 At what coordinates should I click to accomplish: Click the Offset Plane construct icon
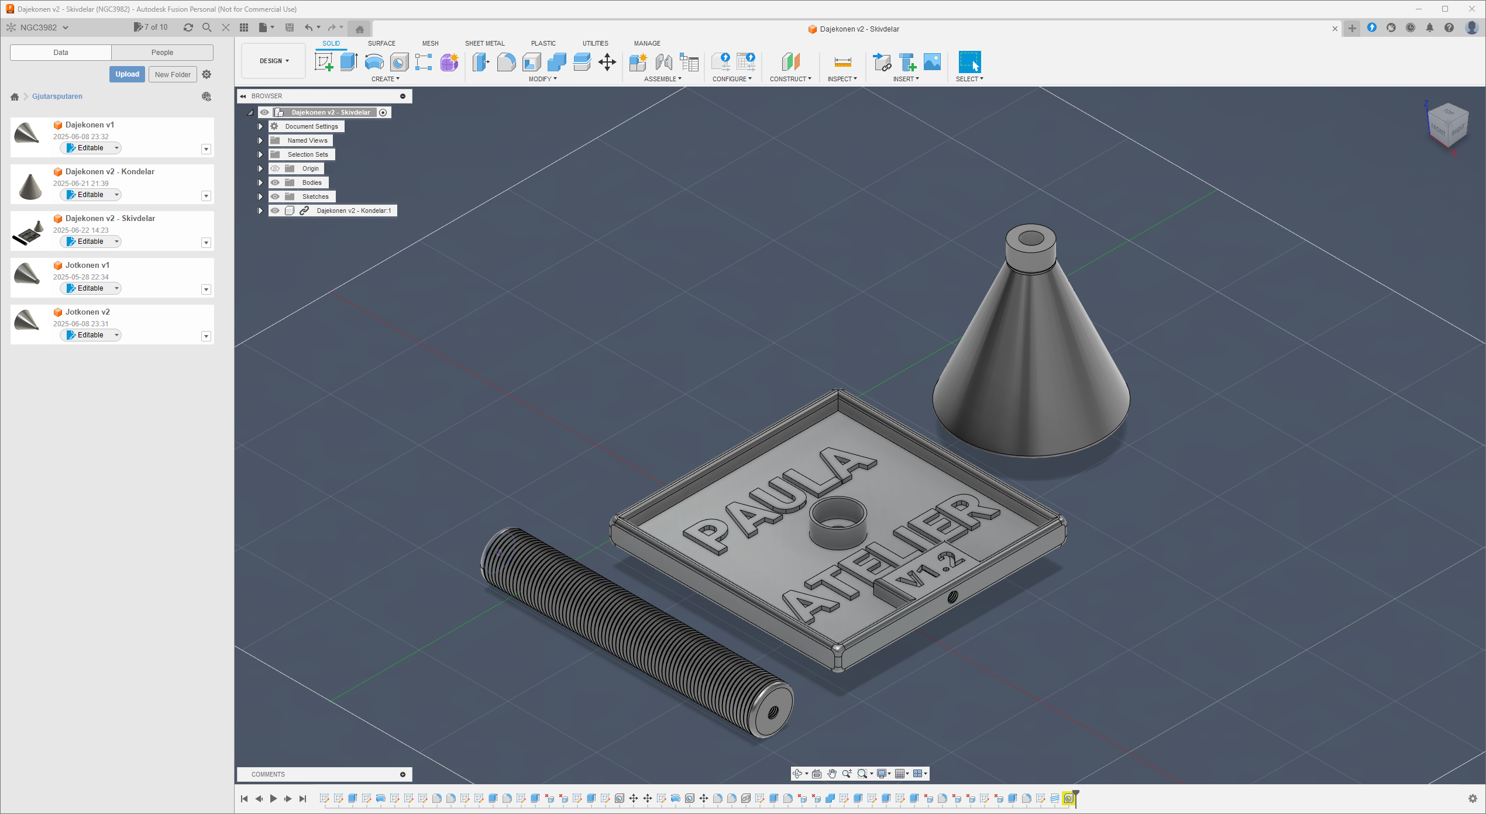(x=791, y=62)
